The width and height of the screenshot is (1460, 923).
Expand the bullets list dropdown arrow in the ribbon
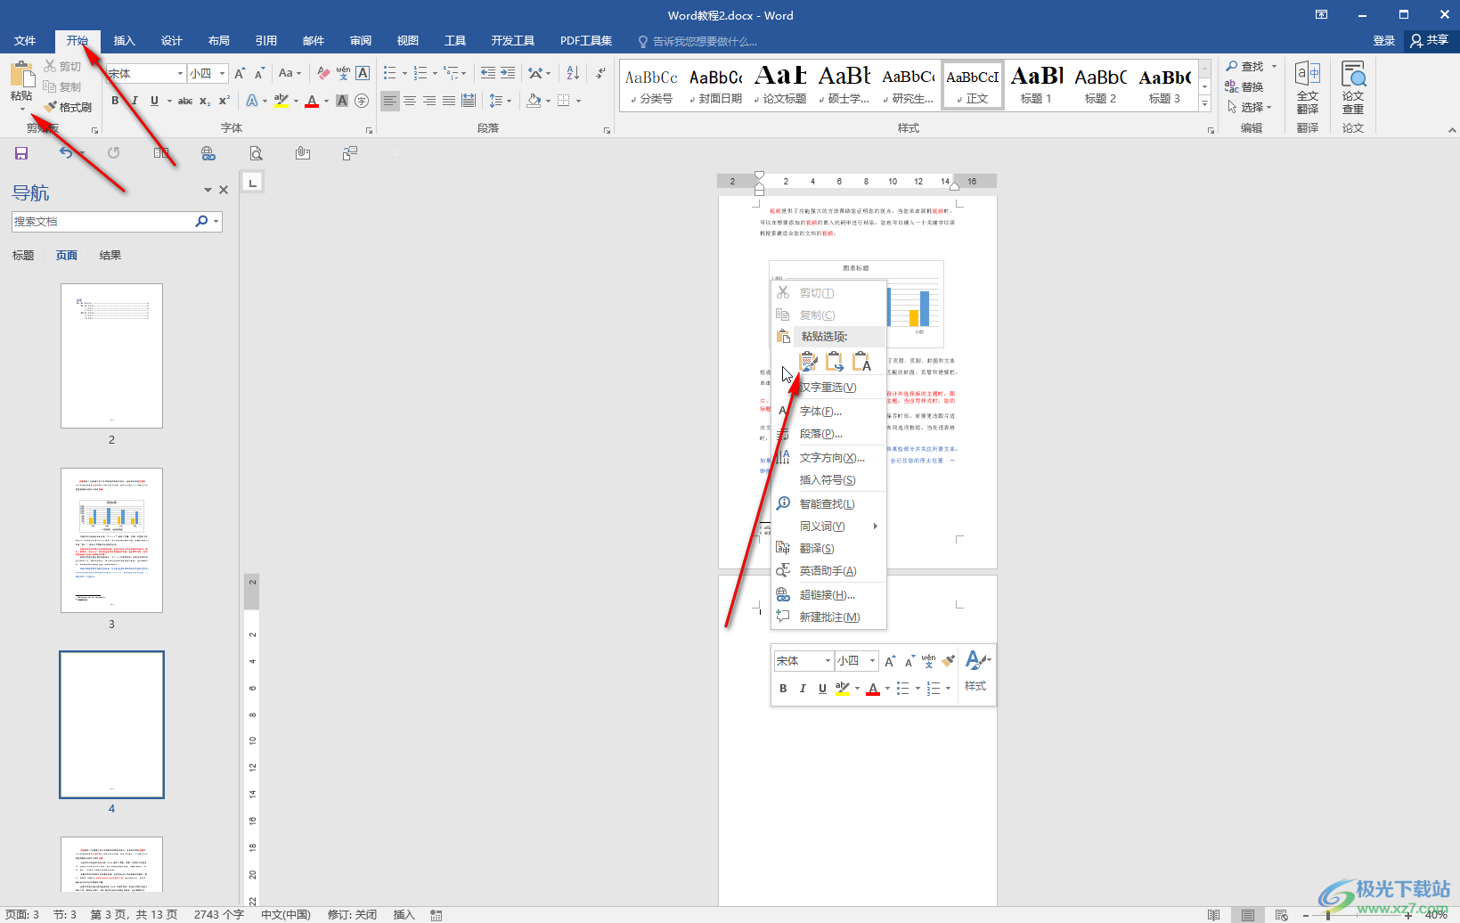[x=404, y=73]
